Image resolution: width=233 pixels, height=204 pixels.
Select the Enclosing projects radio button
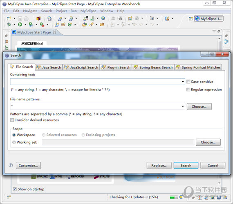(83, 135)
